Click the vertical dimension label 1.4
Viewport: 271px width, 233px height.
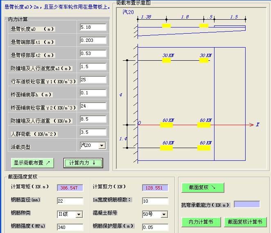[x=123, y=139]
